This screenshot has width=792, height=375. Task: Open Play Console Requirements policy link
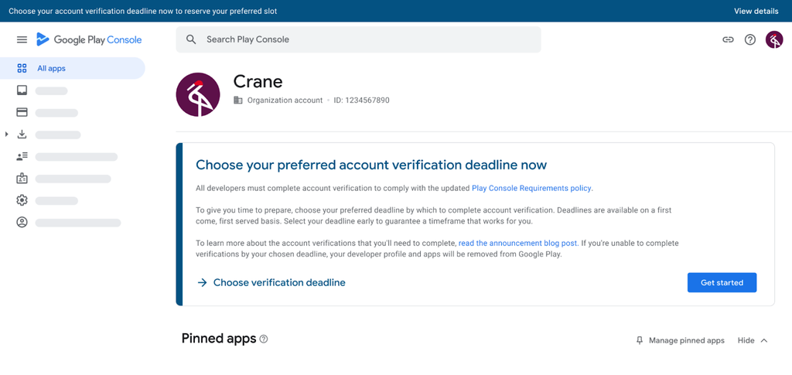click(x=531, y=188)
